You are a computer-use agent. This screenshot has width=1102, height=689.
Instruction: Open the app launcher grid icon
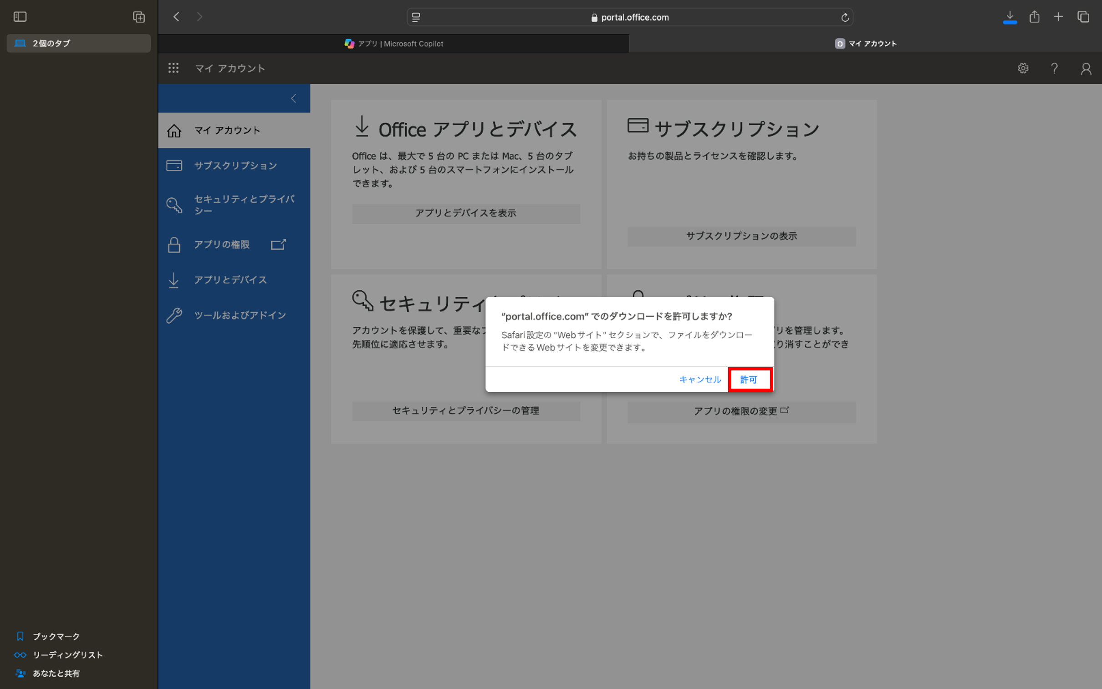coord(173,68)
